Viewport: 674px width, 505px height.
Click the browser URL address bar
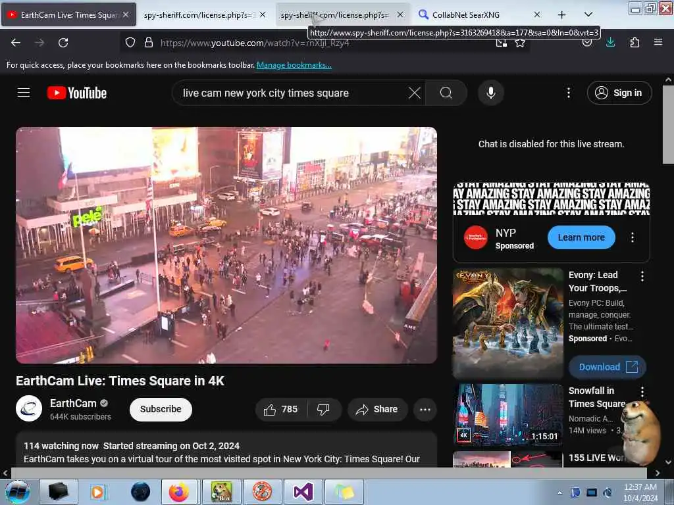tap(326, 43)
